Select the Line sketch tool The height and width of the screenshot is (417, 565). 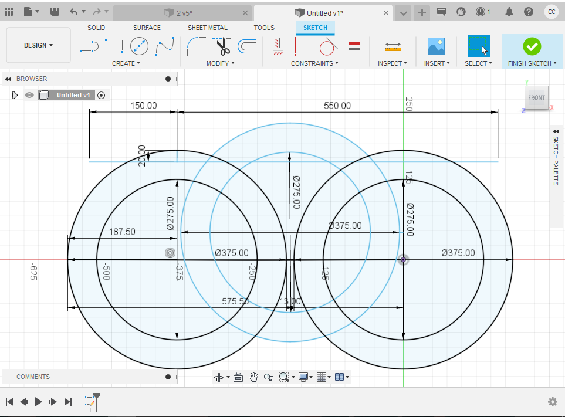click(x=89, y=46)
